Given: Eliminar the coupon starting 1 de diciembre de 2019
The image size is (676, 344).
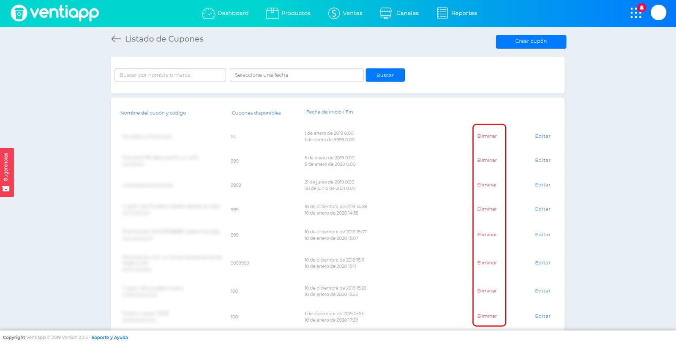Looking at the screenshot, I should coord(487,316).
